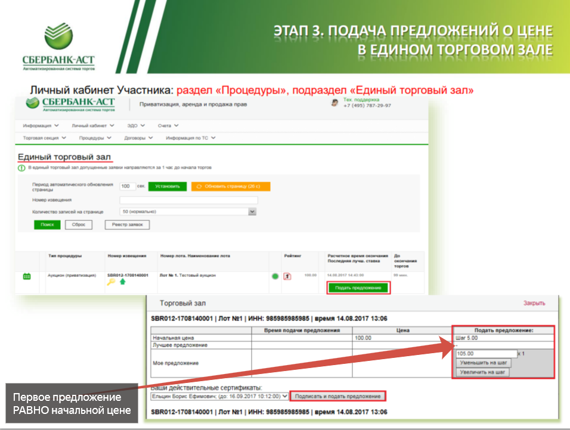570x430 pixels.
Task: Click the orange Обновить страницу button
Action: tap(231, 186)
